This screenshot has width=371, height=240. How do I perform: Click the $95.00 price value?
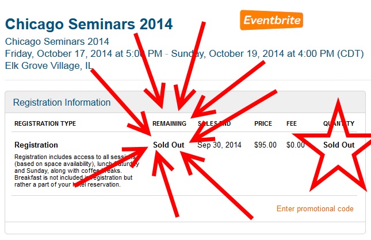pos(265,145)
